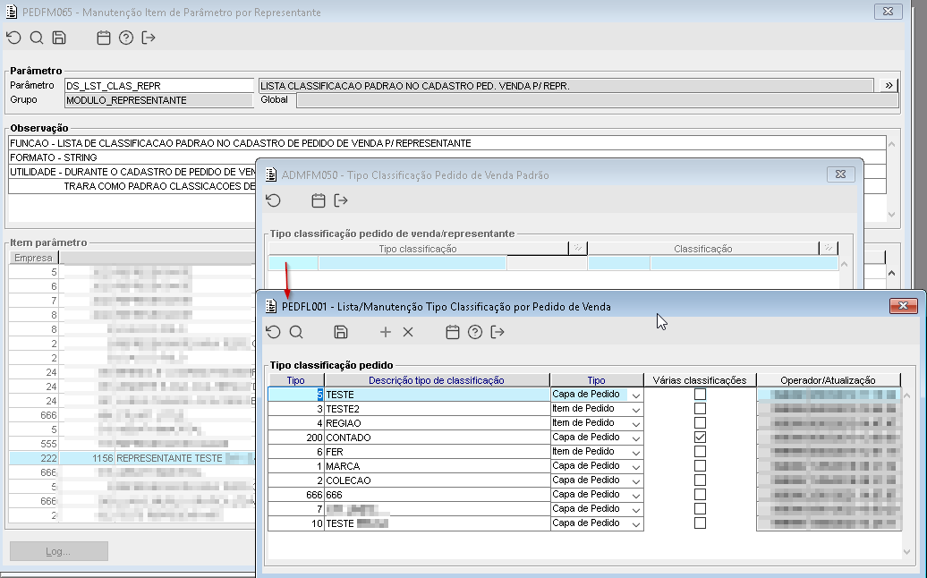This screenshot has height=578, width=927.
Task: Open calendar icon in PEDFL001 toolbar
Action: 452,332
